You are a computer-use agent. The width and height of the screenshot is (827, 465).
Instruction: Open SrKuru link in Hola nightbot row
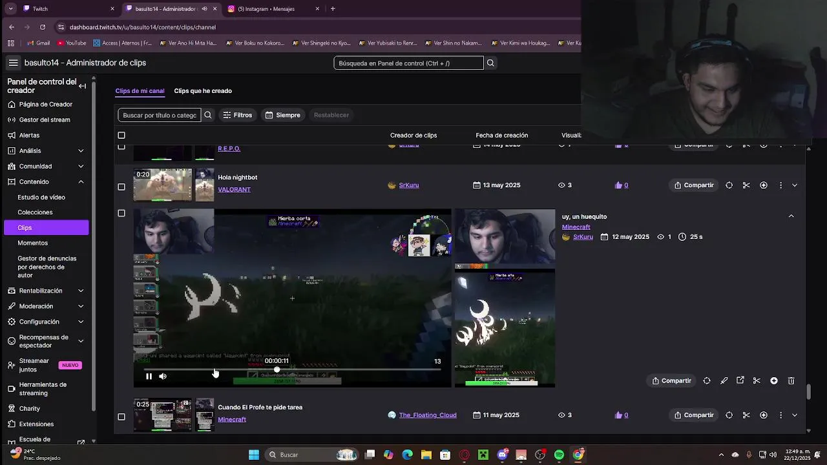pos(409,185)
